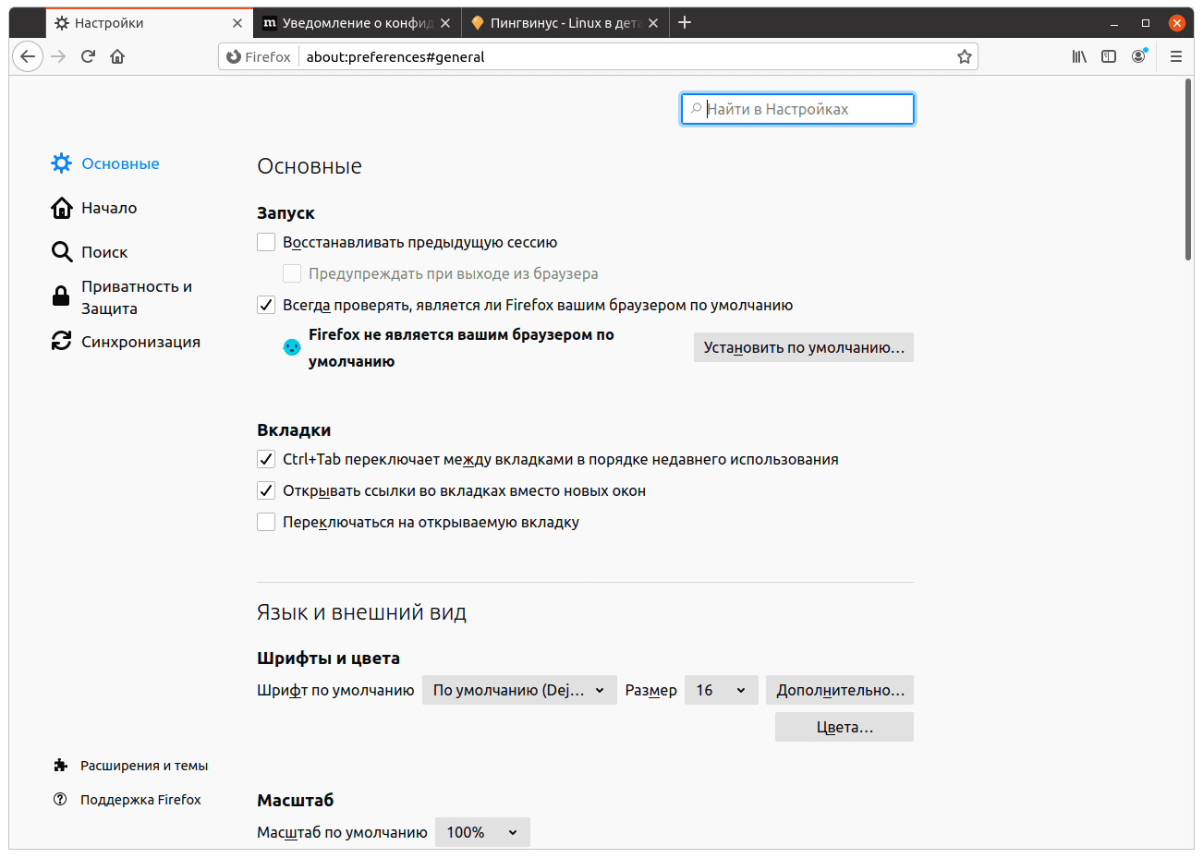The image size is (1203, 858).
Task: Open Дополнительно font settings button
Action: tap(840, 690)
